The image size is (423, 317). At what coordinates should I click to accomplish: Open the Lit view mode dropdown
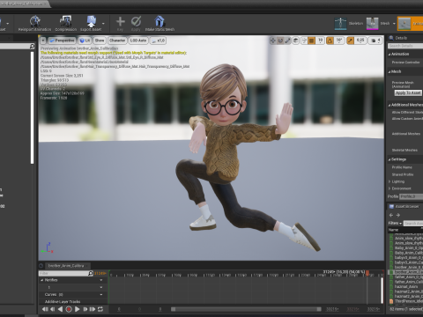tap(85, 41)
